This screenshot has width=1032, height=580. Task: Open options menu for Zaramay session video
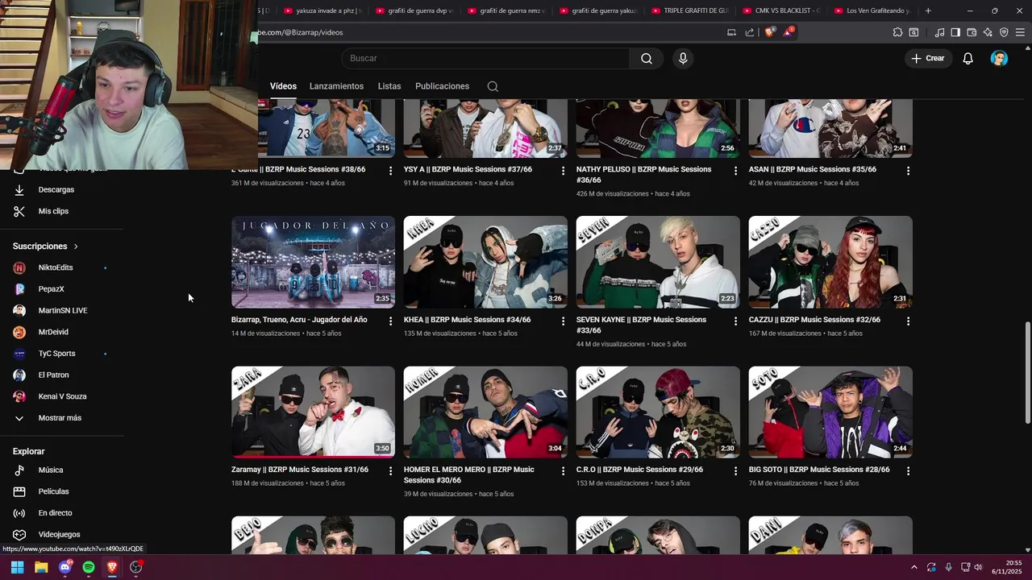tap(391, 470)
